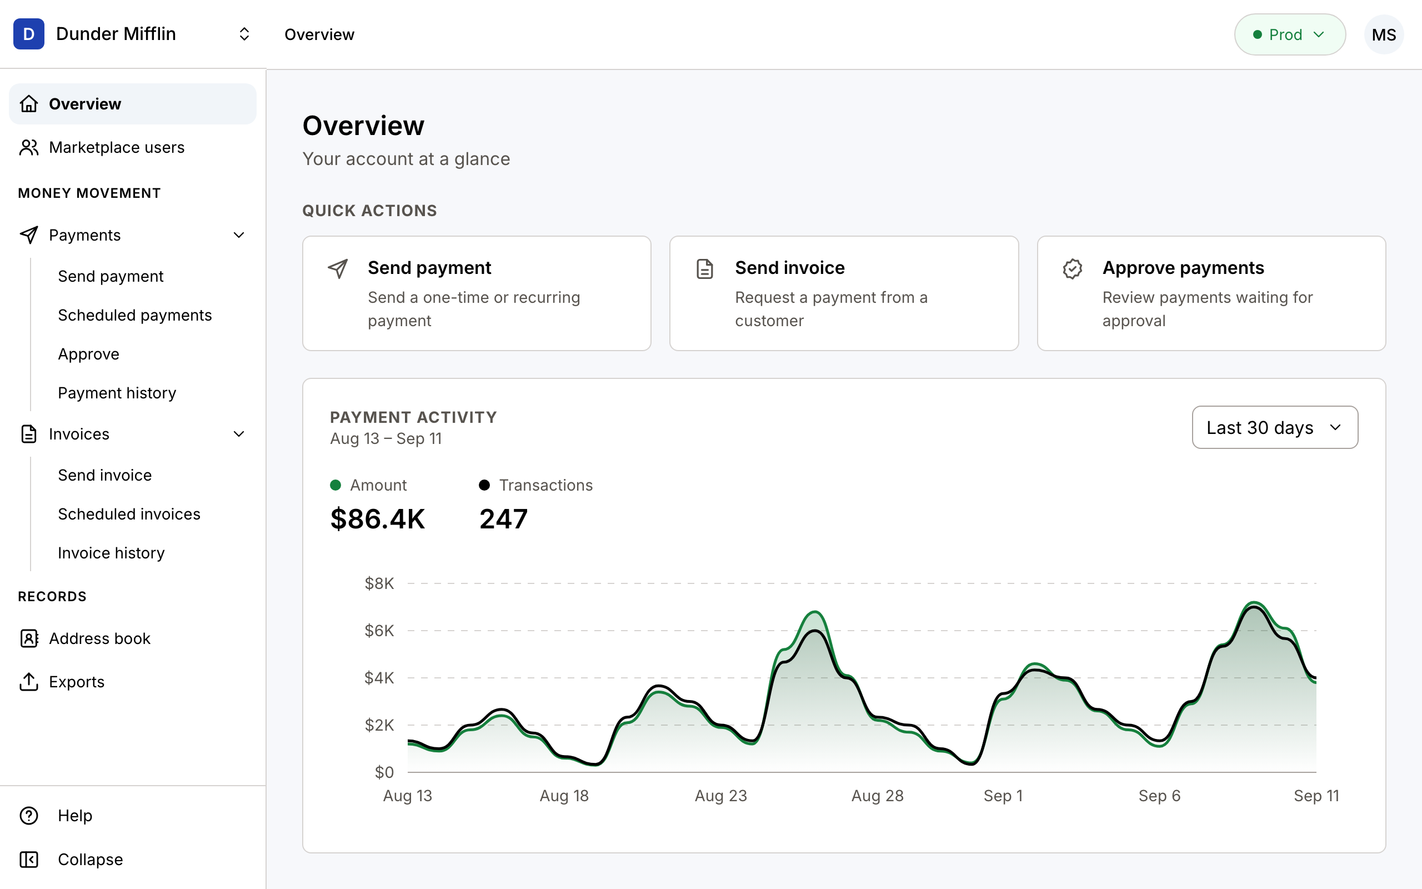Toggle the green Amount legend dot

[x=336, y=485]
